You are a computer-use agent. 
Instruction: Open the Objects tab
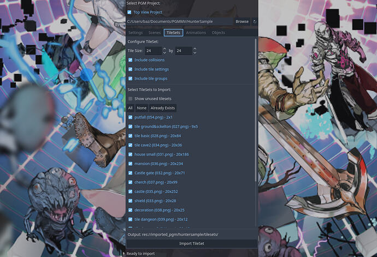(x=219, y=33)
